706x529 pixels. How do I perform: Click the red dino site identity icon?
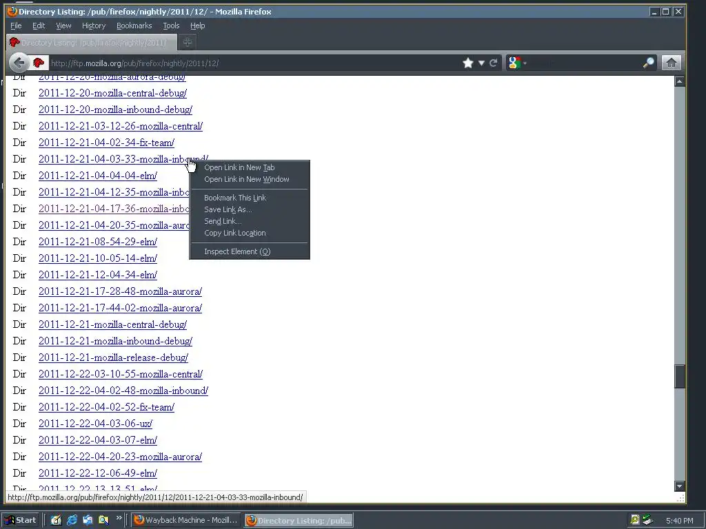click(x=39, y=63)
